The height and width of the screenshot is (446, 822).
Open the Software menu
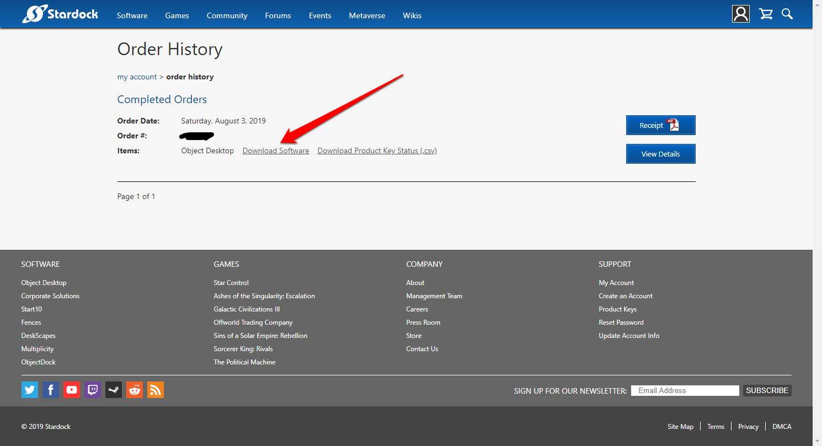click(x=132, y=15)
